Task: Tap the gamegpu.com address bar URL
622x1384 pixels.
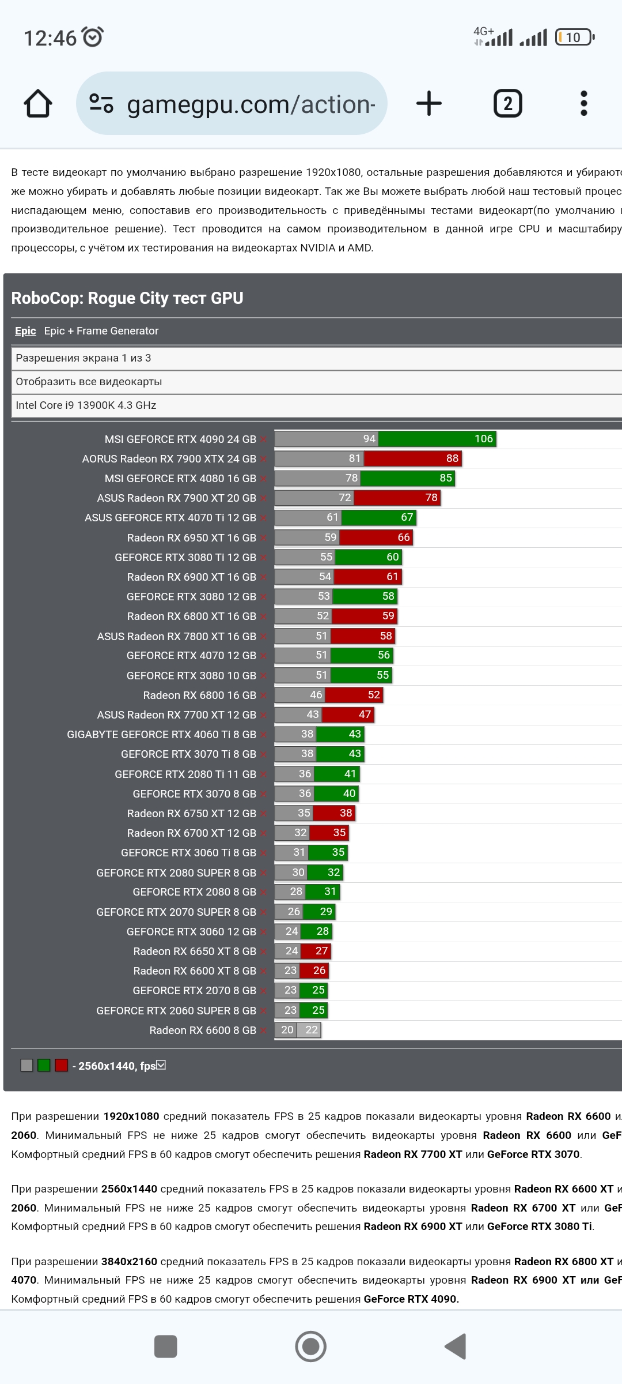Action: [x=251, y=105]
